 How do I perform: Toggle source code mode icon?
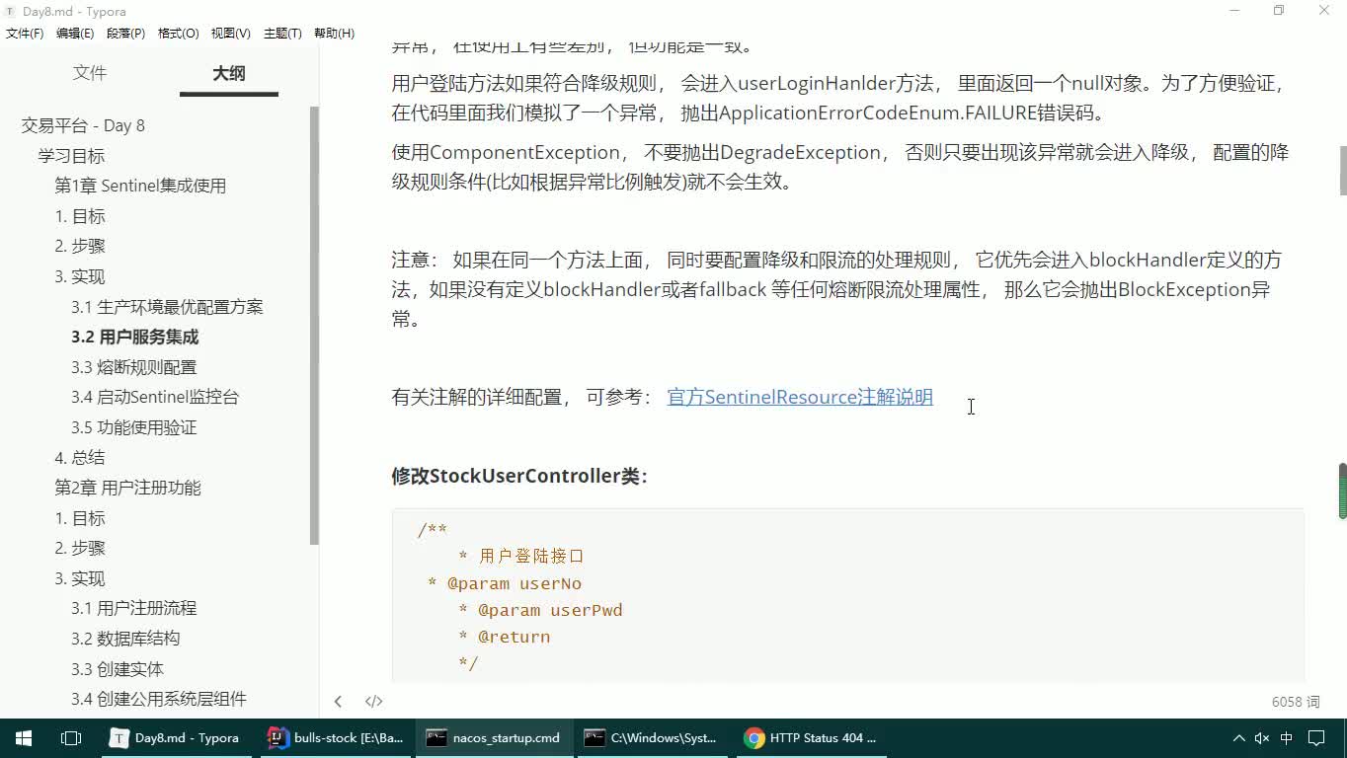[373, 702]
